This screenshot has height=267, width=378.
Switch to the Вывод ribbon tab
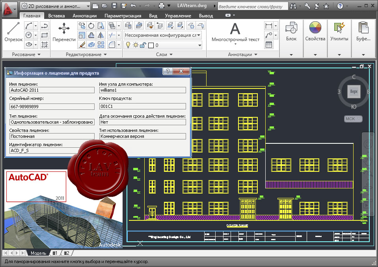[x=206, y=16]
